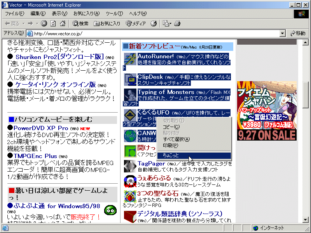Click the Forward arrow toolbar button
Viewport: 311px width, 233px height.
coord(30,23)
